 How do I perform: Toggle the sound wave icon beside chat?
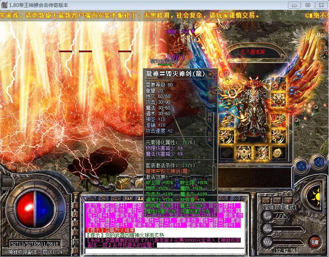pyautogui.click(x=76, y=206)
